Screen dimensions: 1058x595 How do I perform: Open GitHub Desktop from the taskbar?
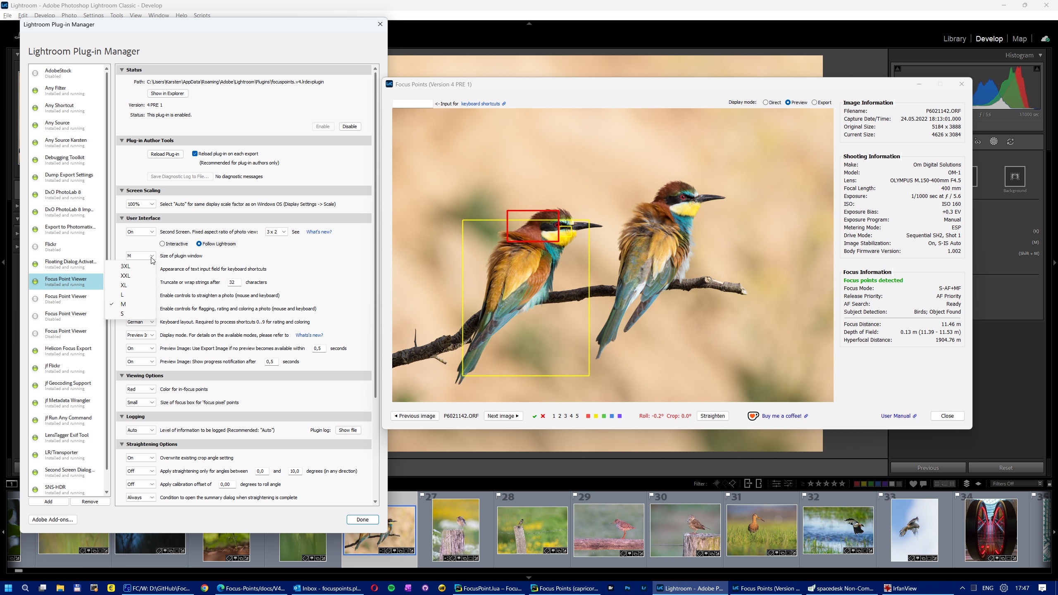tap(425, 588)
